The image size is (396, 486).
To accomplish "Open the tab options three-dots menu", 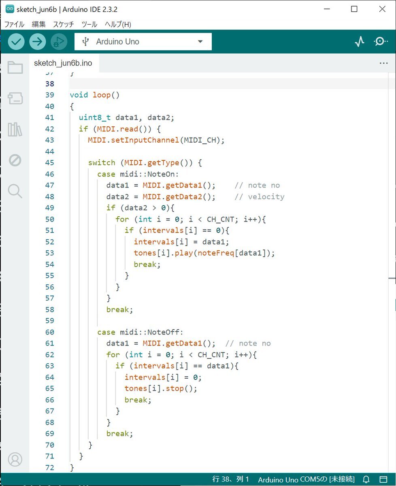I will tap(383, 64).
